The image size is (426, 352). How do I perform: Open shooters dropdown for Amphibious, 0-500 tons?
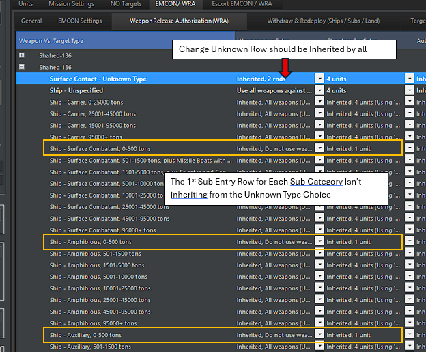(x=410, y=241)
